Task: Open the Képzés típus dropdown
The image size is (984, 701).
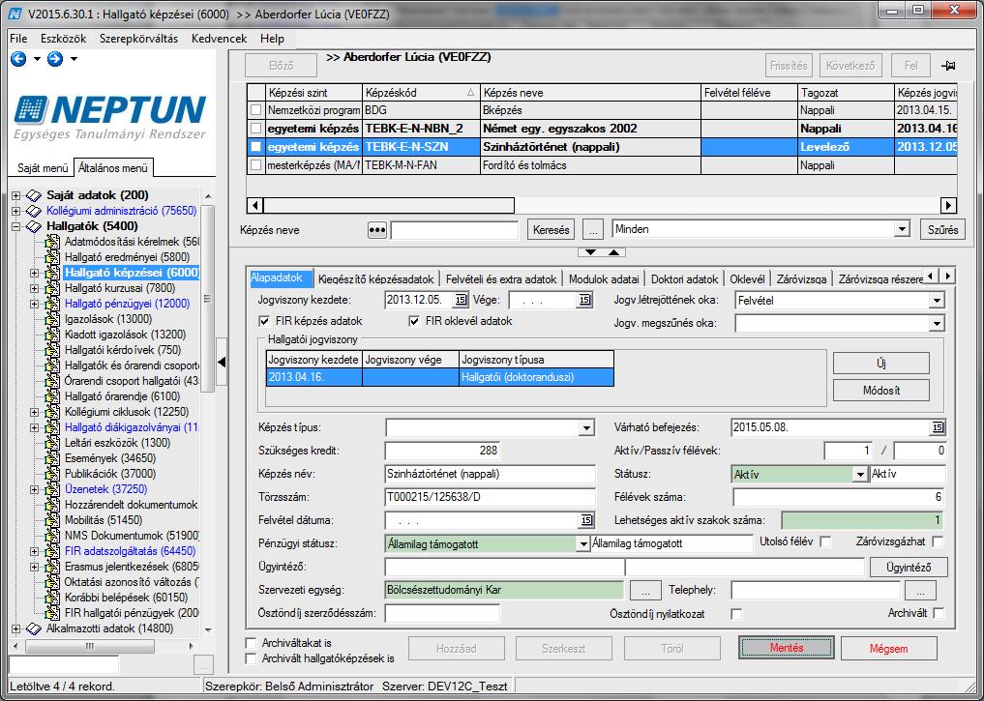Action: tap(586, 428)
